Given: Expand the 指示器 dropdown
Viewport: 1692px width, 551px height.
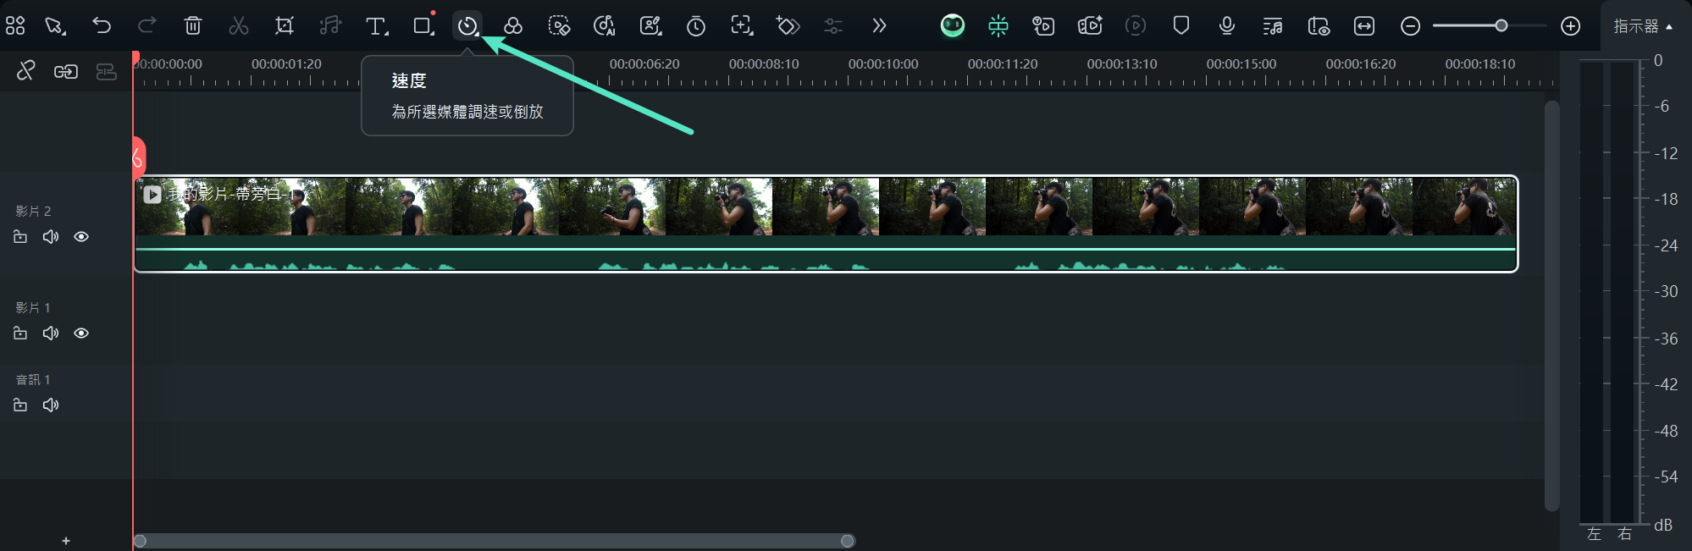Looking at the screenshot, I should 1643,26.
